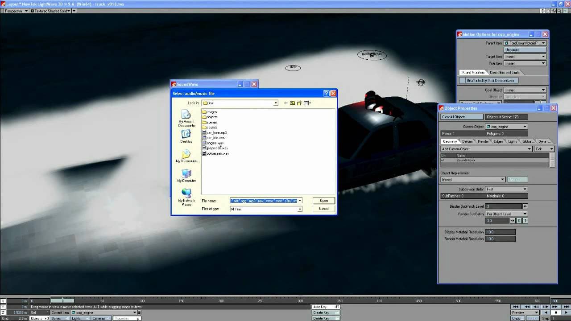Image resolution: width=571 pixels, height=321 pixels.
Task: Open the Files of type dropdown
Action: pos(300,209)
